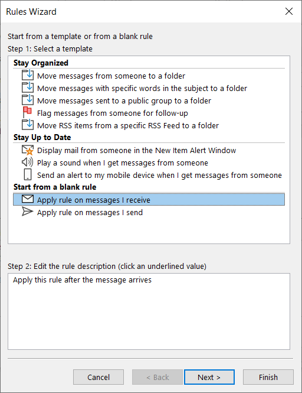Screen dimensions: 302x393
Task: Click the paper plane icon for messages I send
Action: tap(27, 212)
